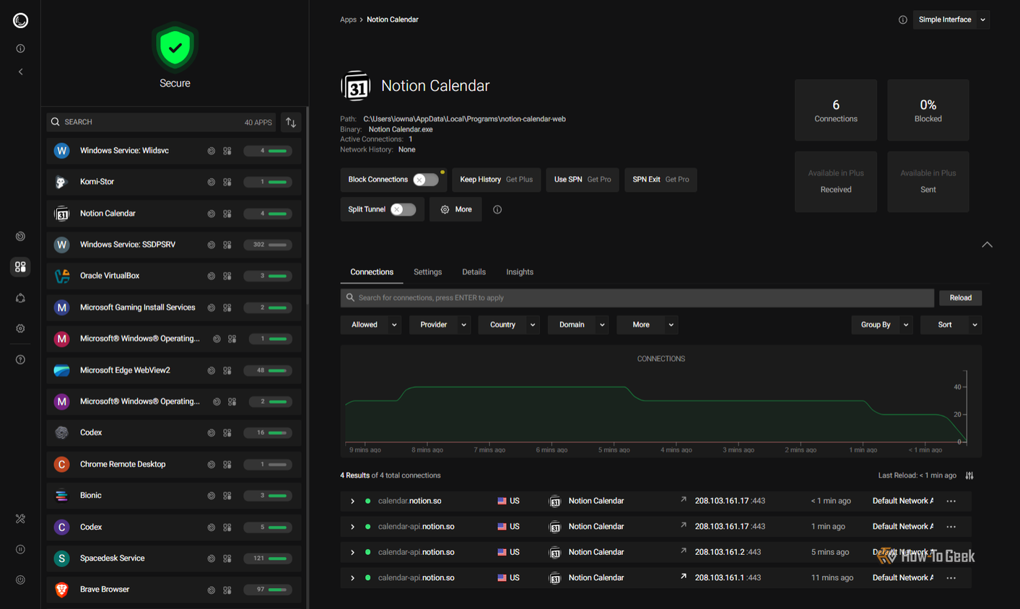1020x609 pixels.
Task: Open the SPN network nodes icon in sidebar
Action: [20, 298]
